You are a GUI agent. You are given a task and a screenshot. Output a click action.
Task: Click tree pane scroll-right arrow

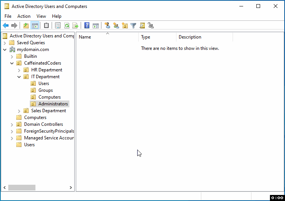(x=71, y=187)
